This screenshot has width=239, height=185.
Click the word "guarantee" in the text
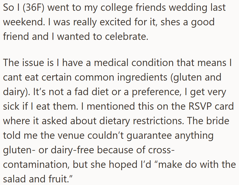(x=149, y=136)
